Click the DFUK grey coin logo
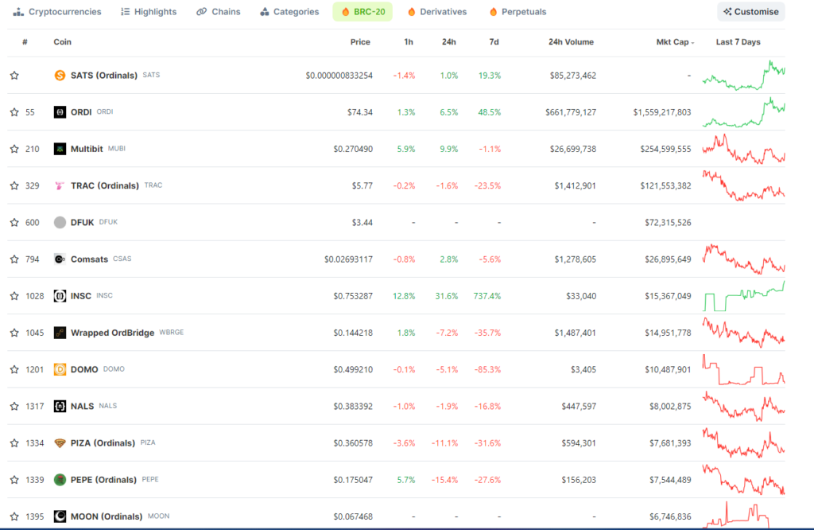 (x=60, y=222)
